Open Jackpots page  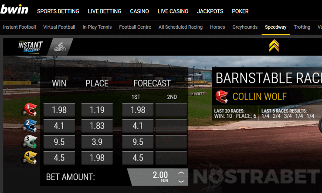point(210,11)
